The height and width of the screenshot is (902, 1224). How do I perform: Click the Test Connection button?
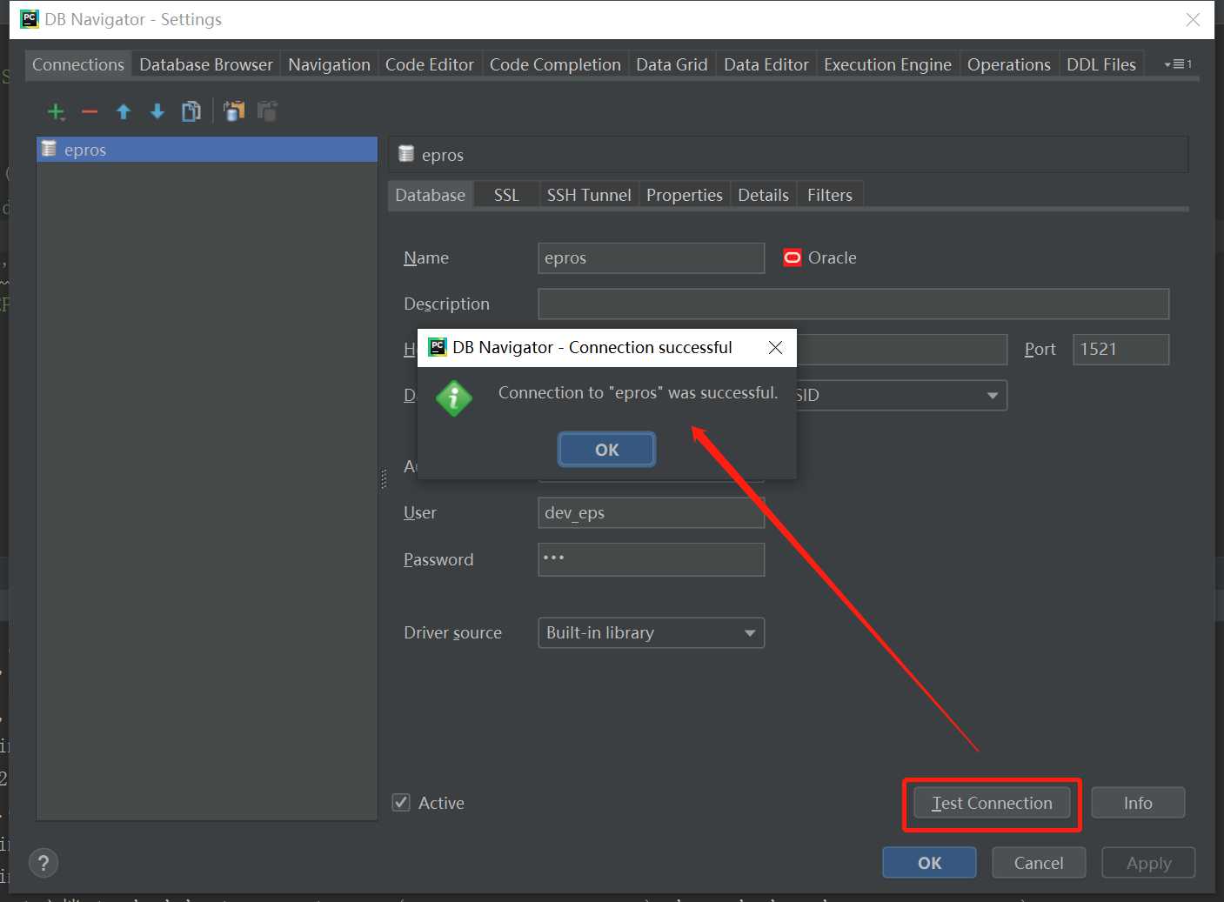(992, 803)
